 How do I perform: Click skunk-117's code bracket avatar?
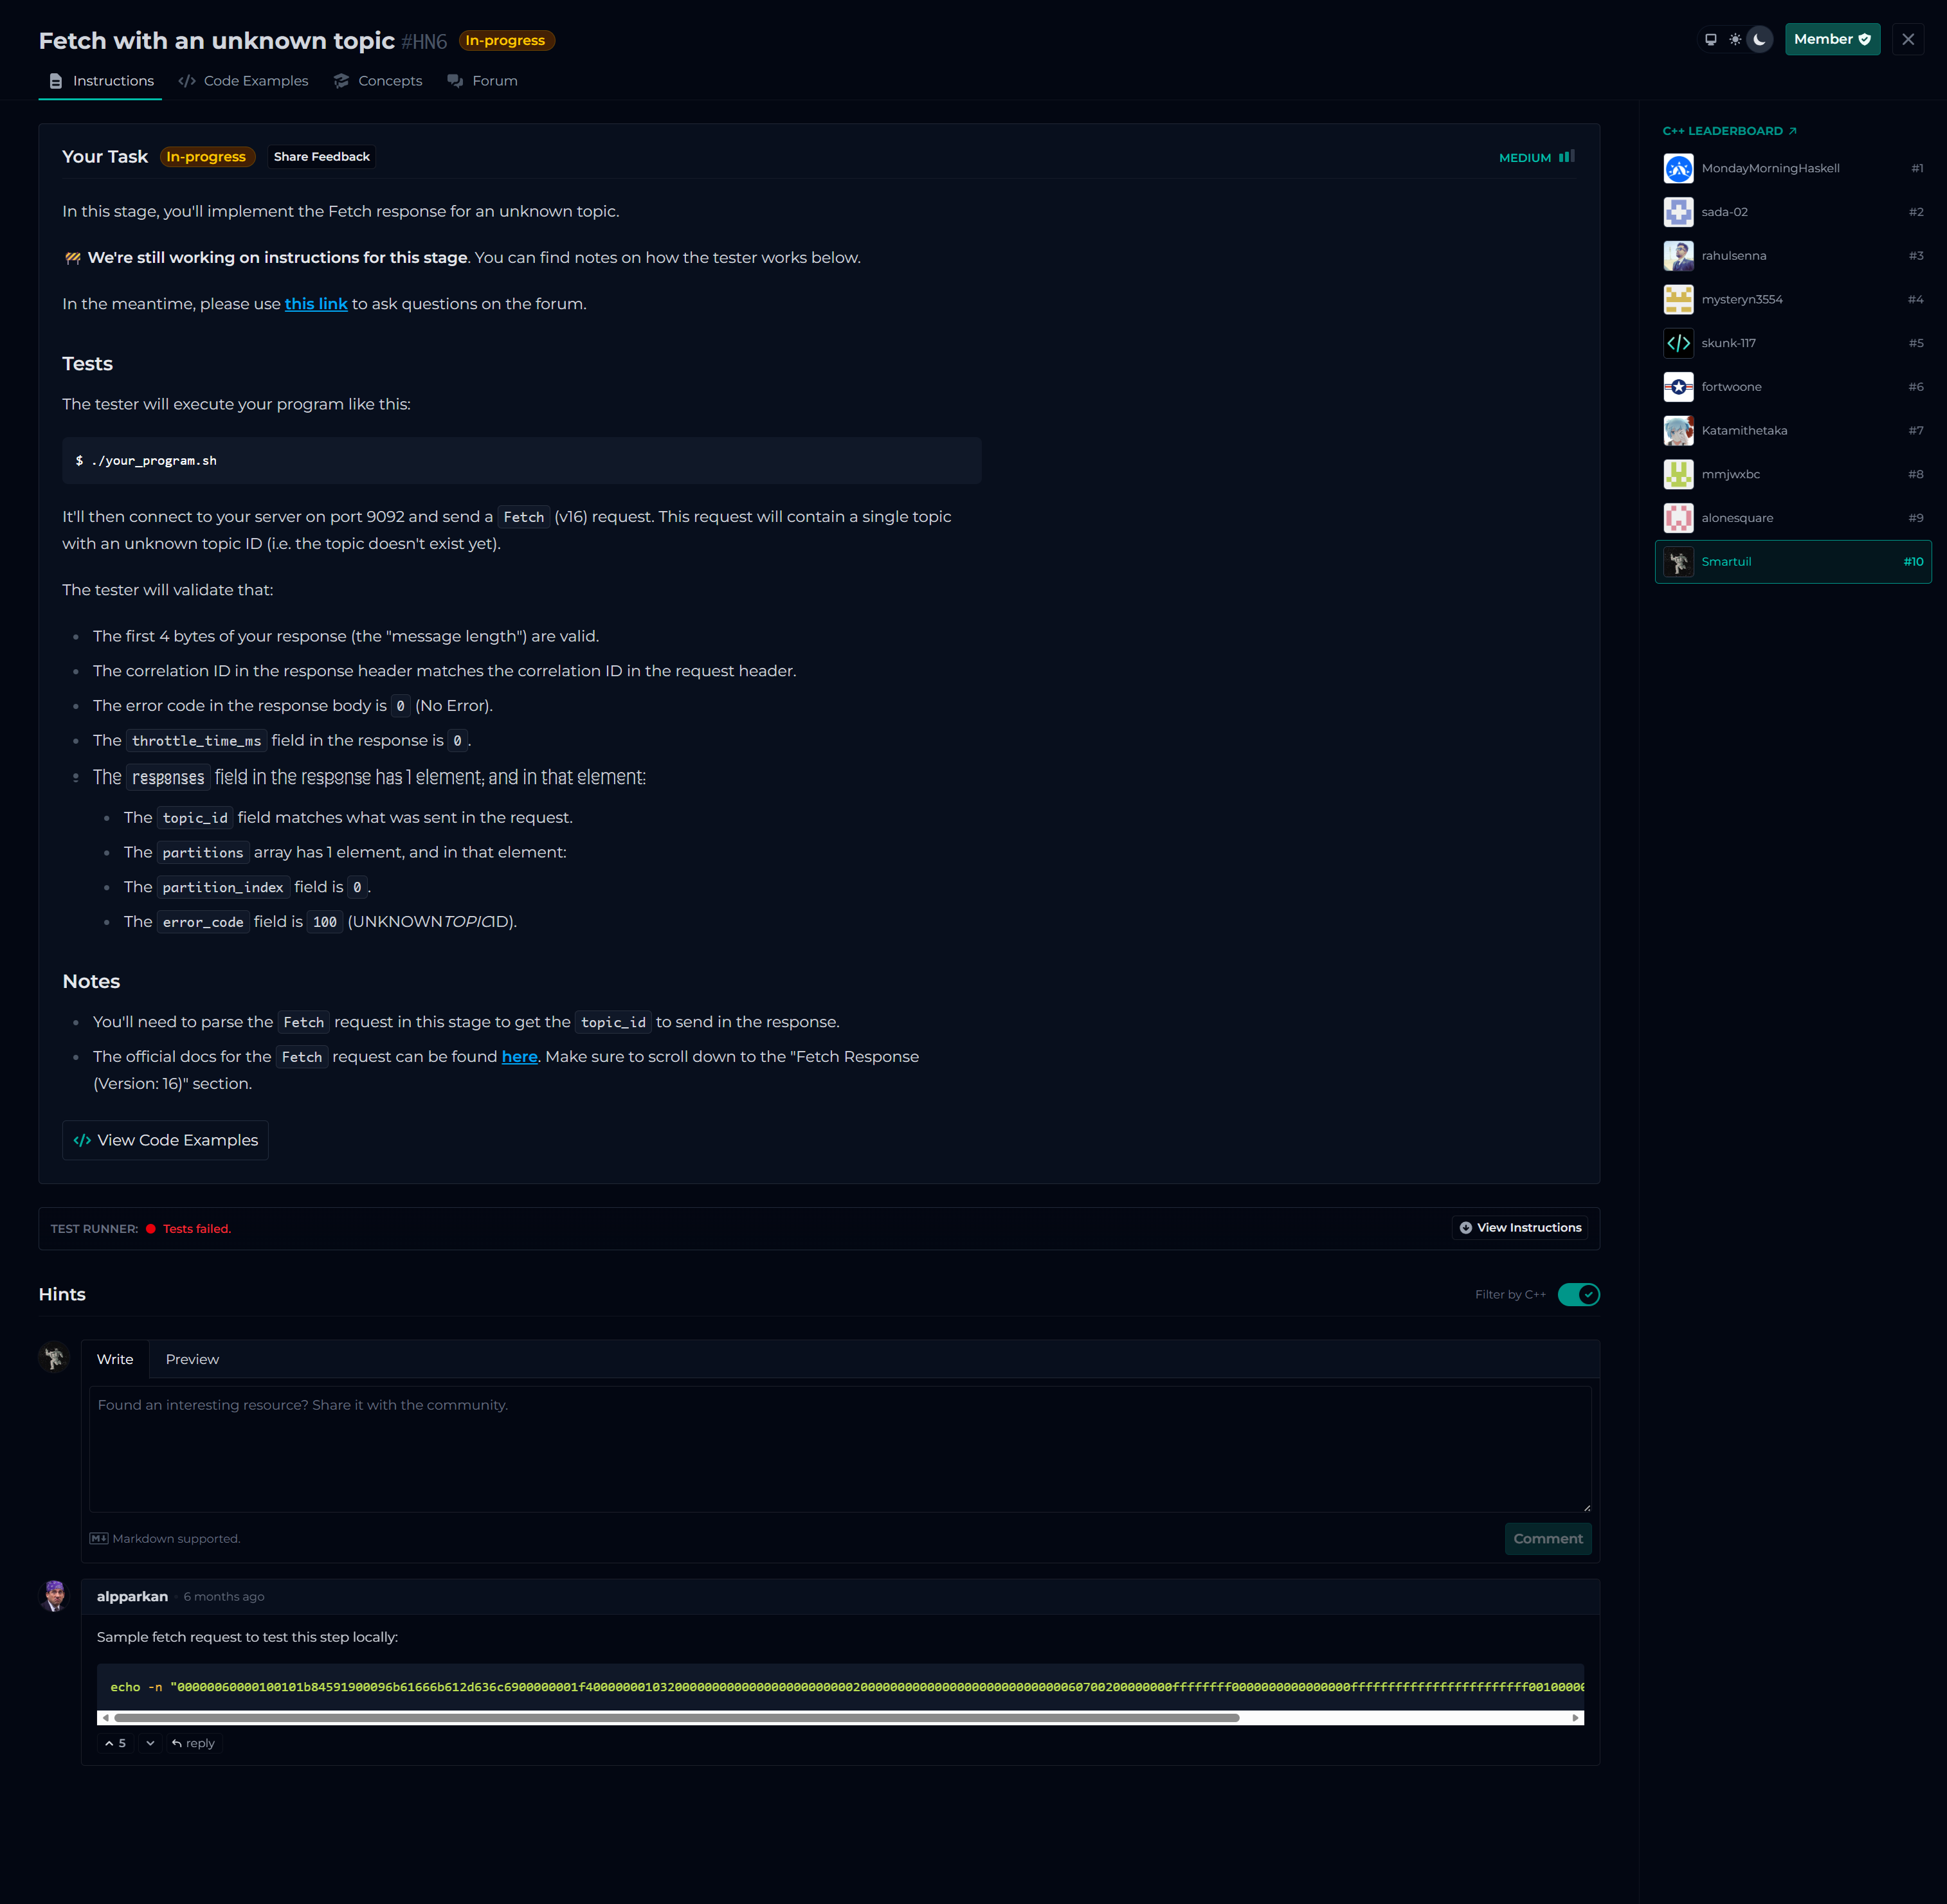coord(1678,343)
